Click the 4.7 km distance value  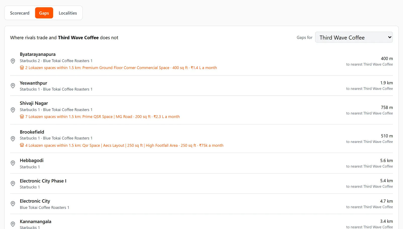tap(386, 201)
